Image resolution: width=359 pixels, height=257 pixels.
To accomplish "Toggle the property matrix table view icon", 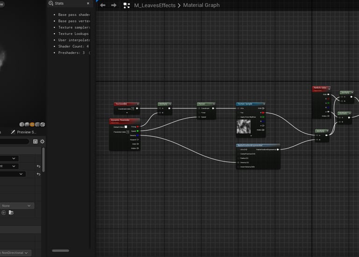I will pyautogui.click(x=35, y=141).
